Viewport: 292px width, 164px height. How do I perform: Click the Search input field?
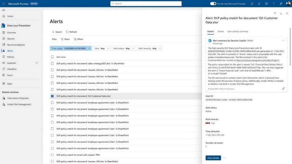146,4
